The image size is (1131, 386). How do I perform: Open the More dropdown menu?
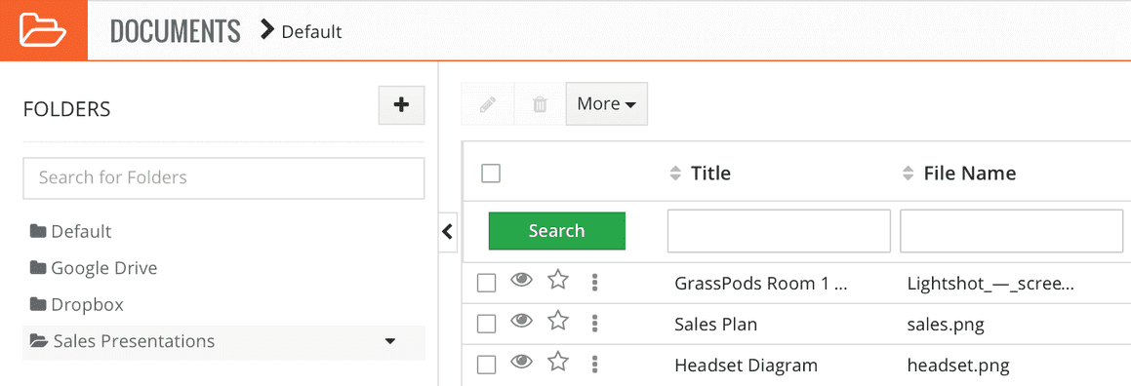click(607, 103)
